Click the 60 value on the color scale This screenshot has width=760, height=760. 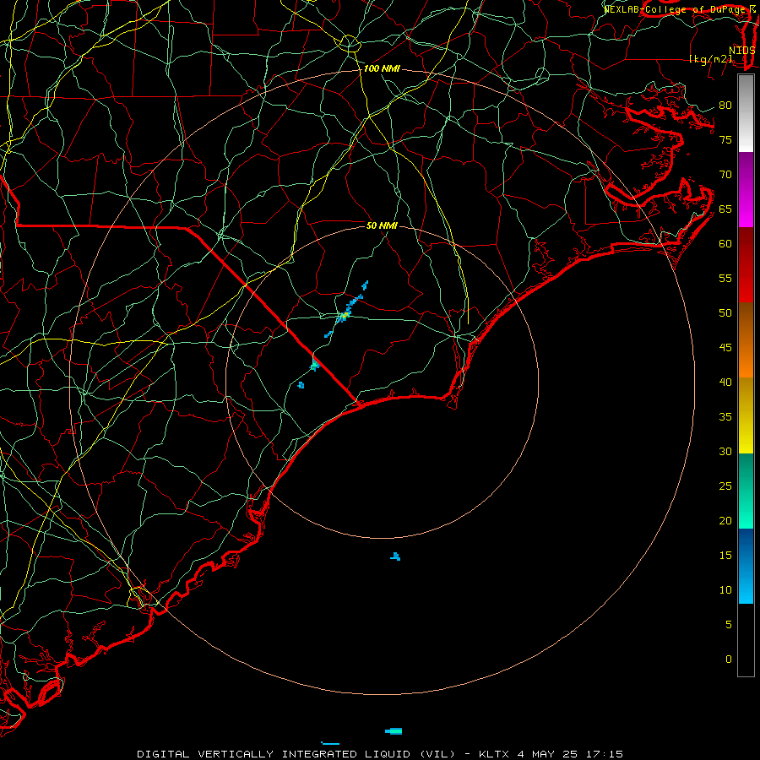(x=725, y=244)
